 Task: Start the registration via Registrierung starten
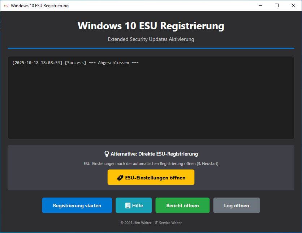(x=77, y=205)
